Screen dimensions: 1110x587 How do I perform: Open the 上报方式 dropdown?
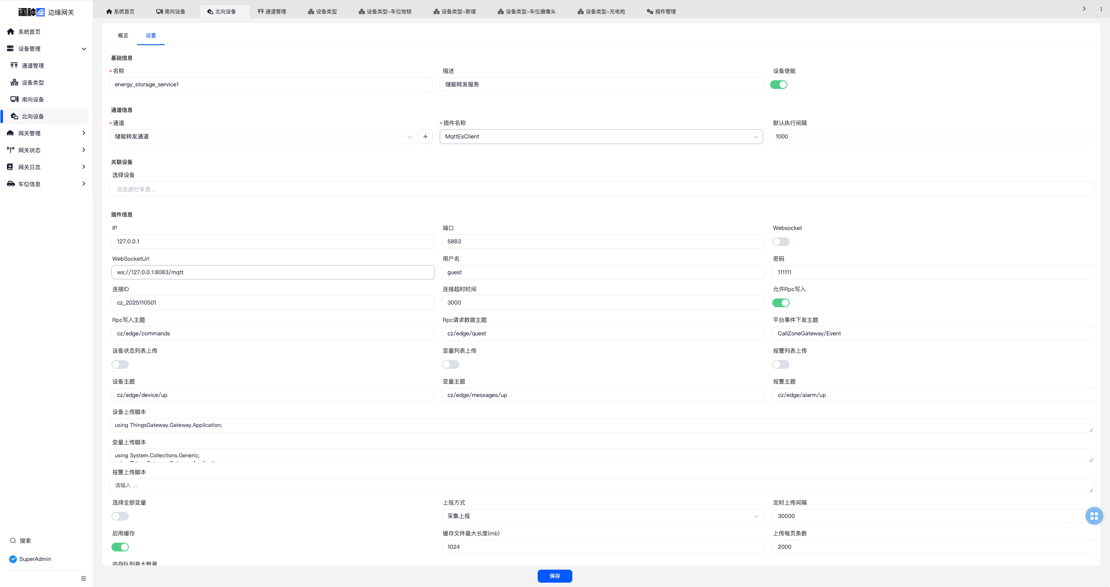(x=603, y=516)
